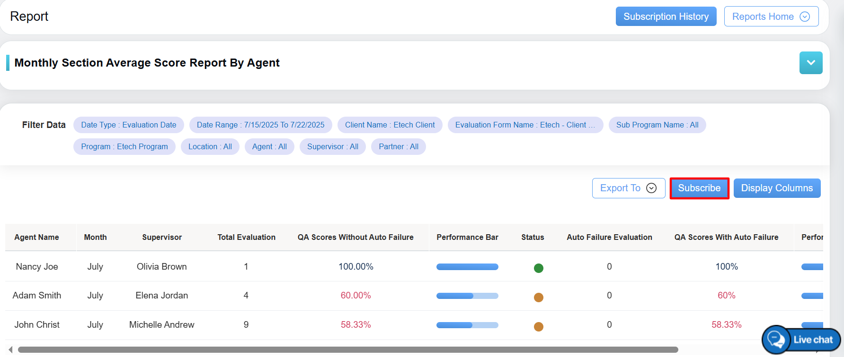Viewport: 844px width, 357px height.
Task: Select the Date Range filter chip
Action: click(260, 125)
